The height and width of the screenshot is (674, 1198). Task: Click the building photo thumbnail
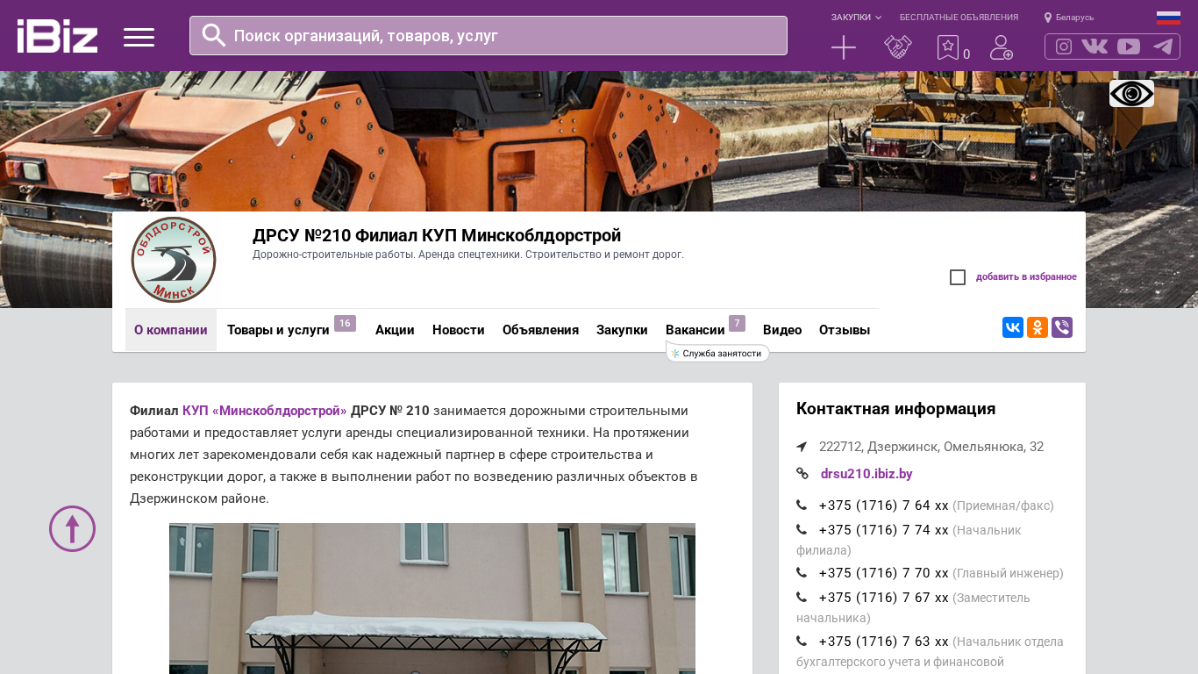(x=432, y=599)
